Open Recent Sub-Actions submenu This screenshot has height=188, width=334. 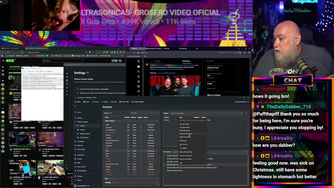[x=192, y=159]
